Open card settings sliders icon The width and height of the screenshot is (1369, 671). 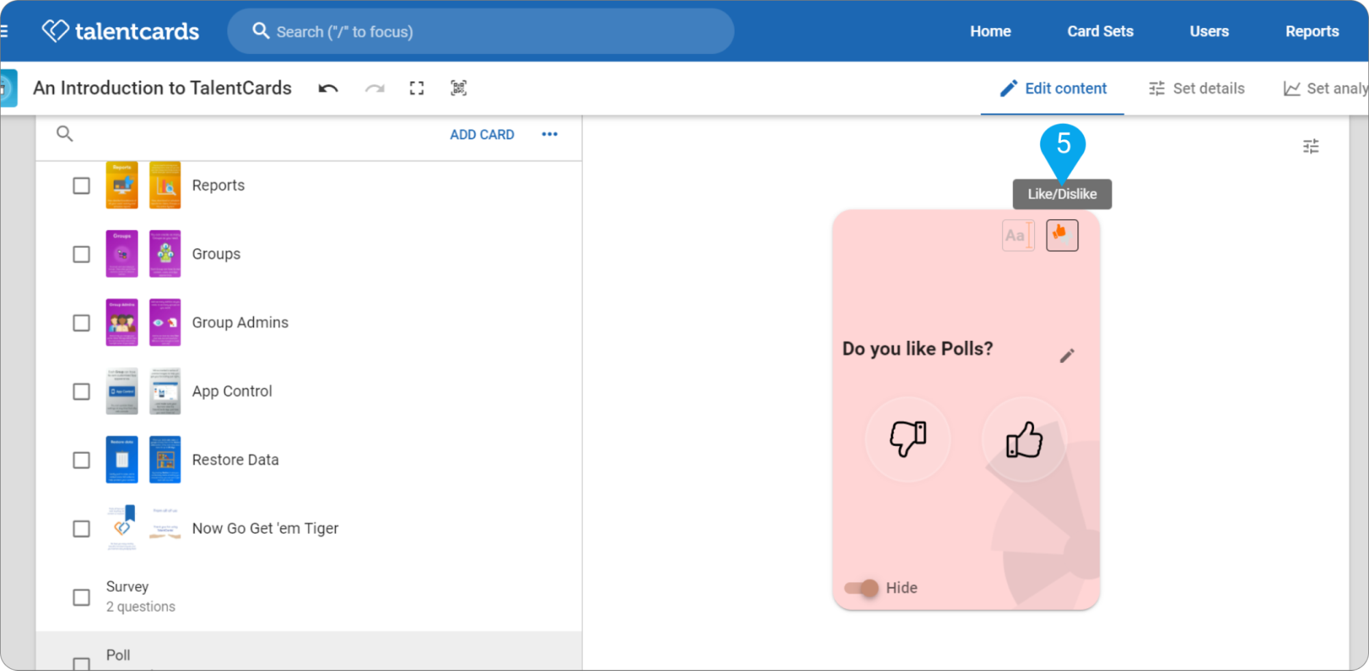tap(1311, 147)
